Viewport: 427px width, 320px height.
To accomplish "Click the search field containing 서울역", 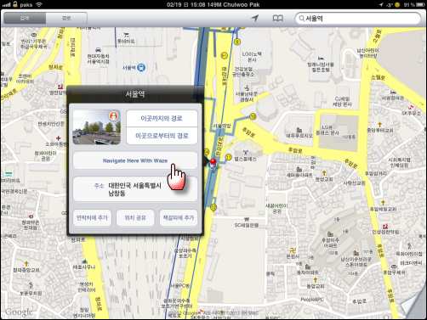I will click(358, 19).
